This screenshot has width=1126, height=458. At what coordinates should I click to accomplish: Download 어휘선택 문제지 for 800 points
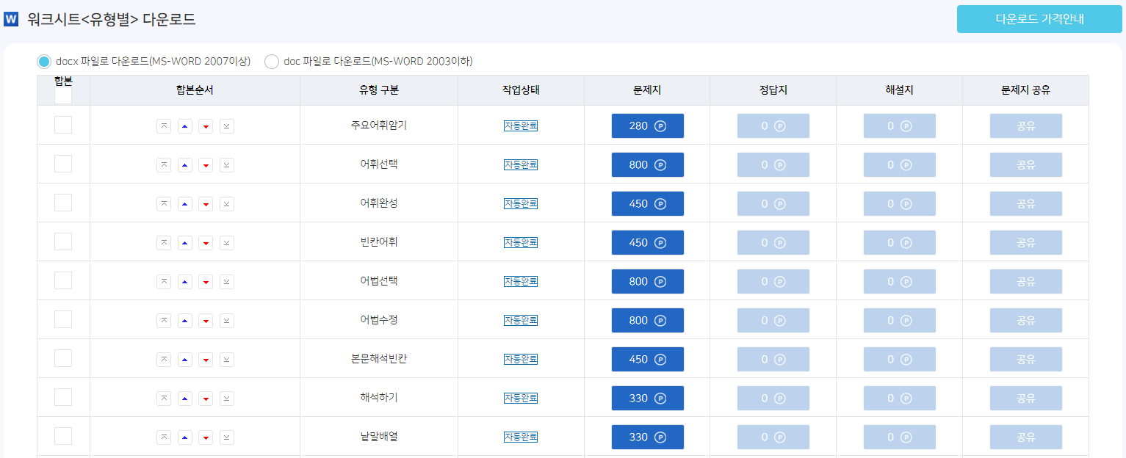click(647, 165)
